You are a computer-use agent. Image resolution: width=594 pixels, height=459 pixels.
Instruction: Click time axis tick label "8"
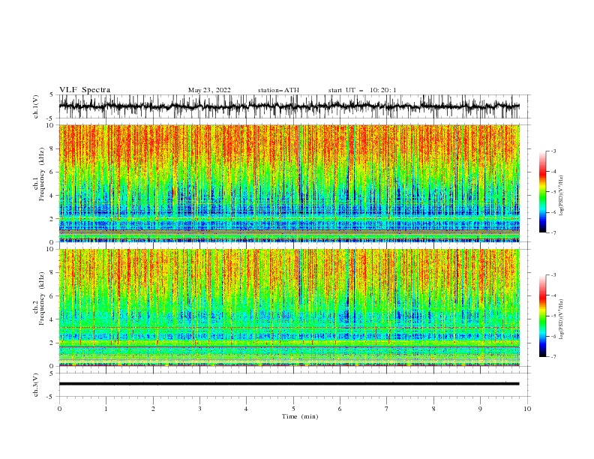pos(433,409)
